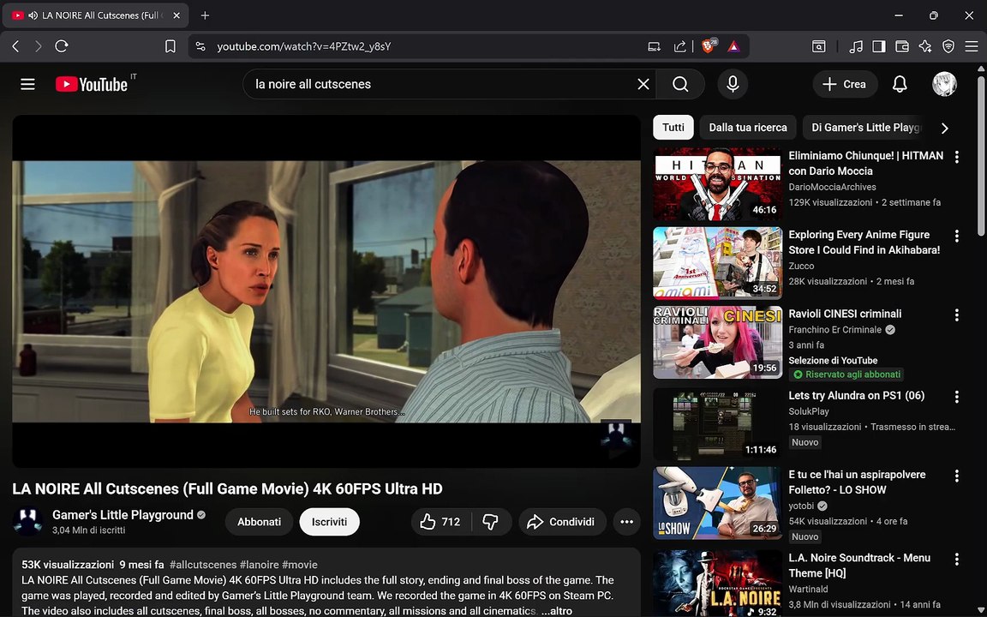Open the Alundra on PS1 thumbnail

click(718, 423)
